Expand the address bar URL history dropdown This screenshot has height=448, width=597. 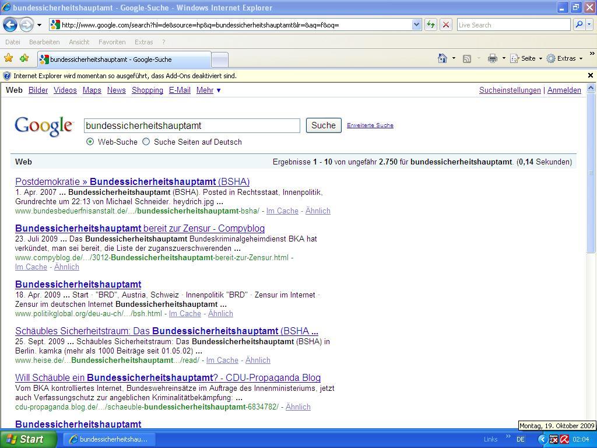(416, 25)
